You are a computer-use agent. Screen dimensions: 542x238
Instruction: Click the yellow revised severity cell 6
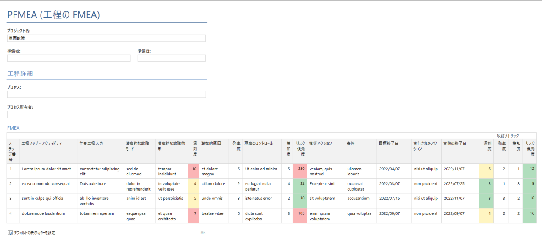pos(486,171)
